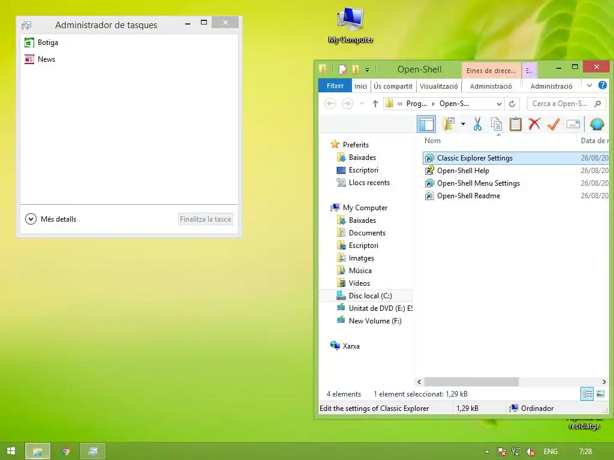Click Properties icon in quick access toolbar
This screenshot has height=460, width=614.
pos(342,69)
